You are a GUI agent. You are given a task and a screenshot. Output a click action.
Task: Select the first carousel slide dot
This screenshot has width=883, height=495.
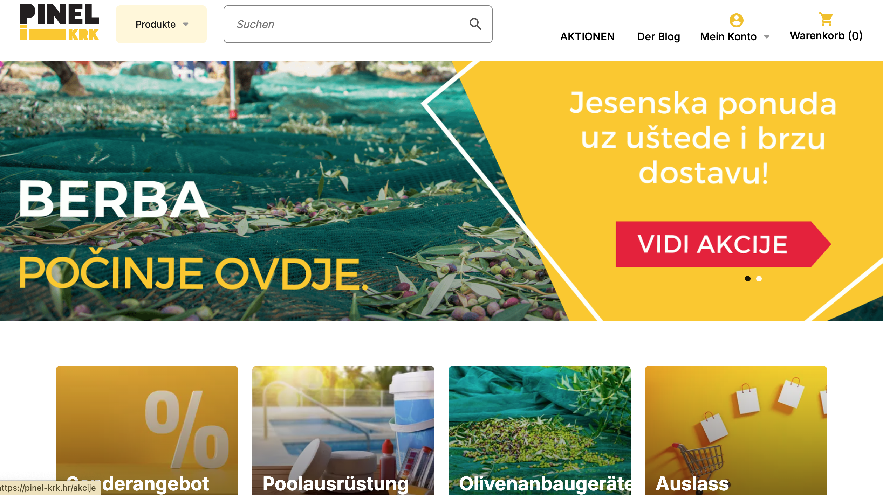(747, 279)
